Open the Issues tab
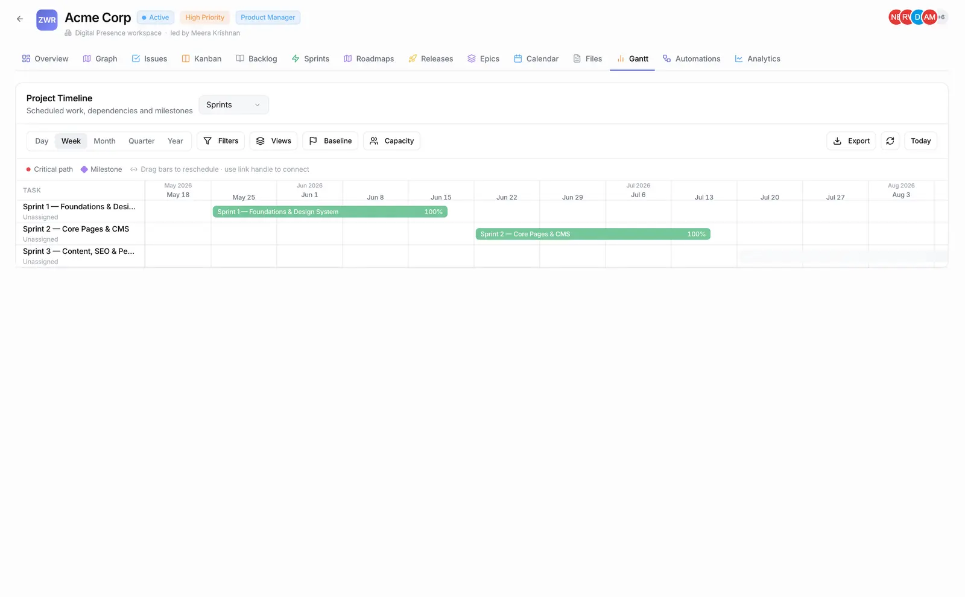Viewport: 965px width, 597px height. (150, 58)
